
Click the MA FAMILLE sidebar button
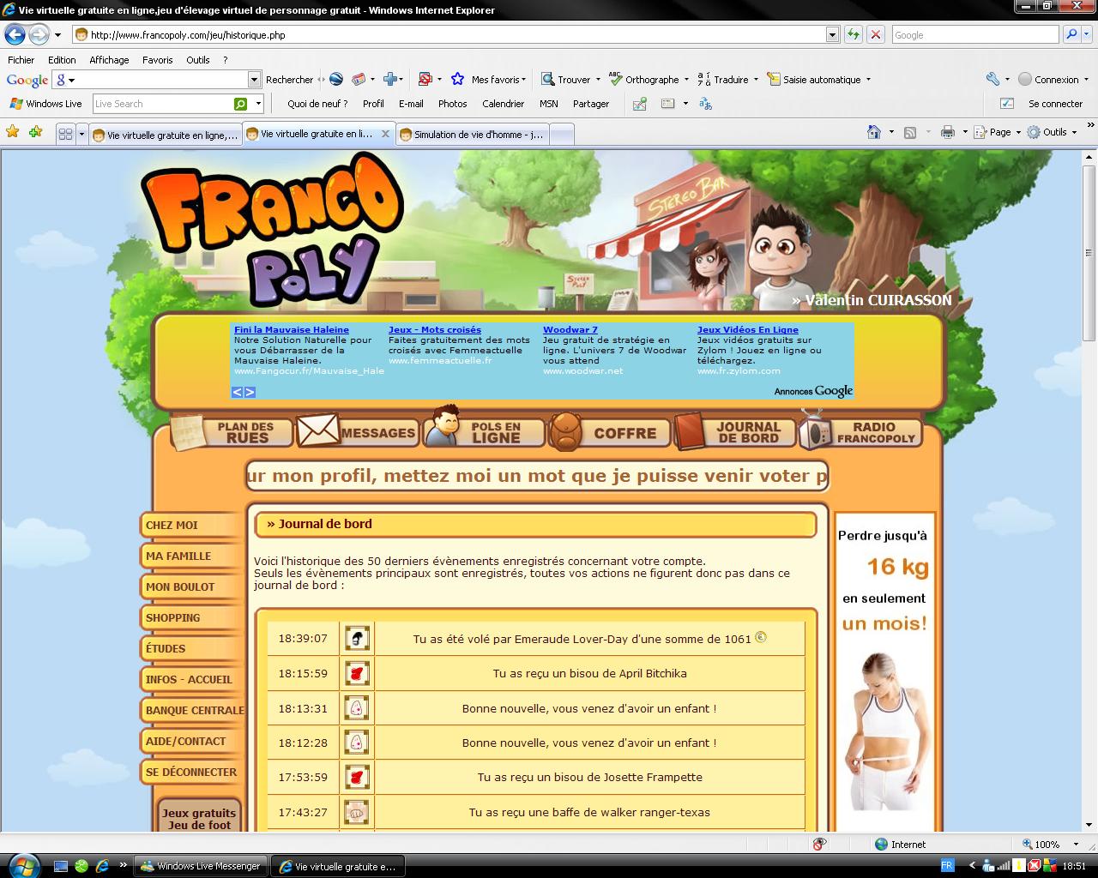click(192, 556)
